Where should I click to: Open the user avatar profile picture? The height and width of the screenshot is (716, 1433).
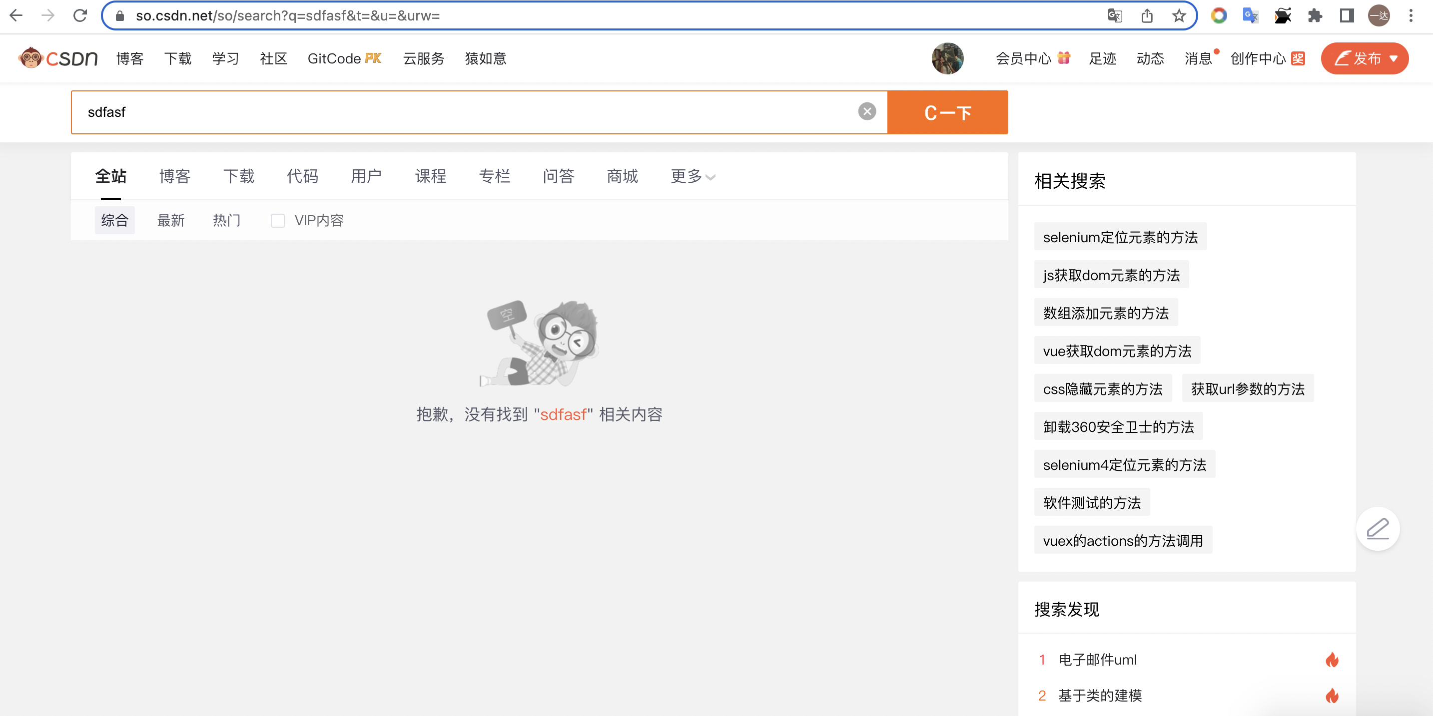947,58
